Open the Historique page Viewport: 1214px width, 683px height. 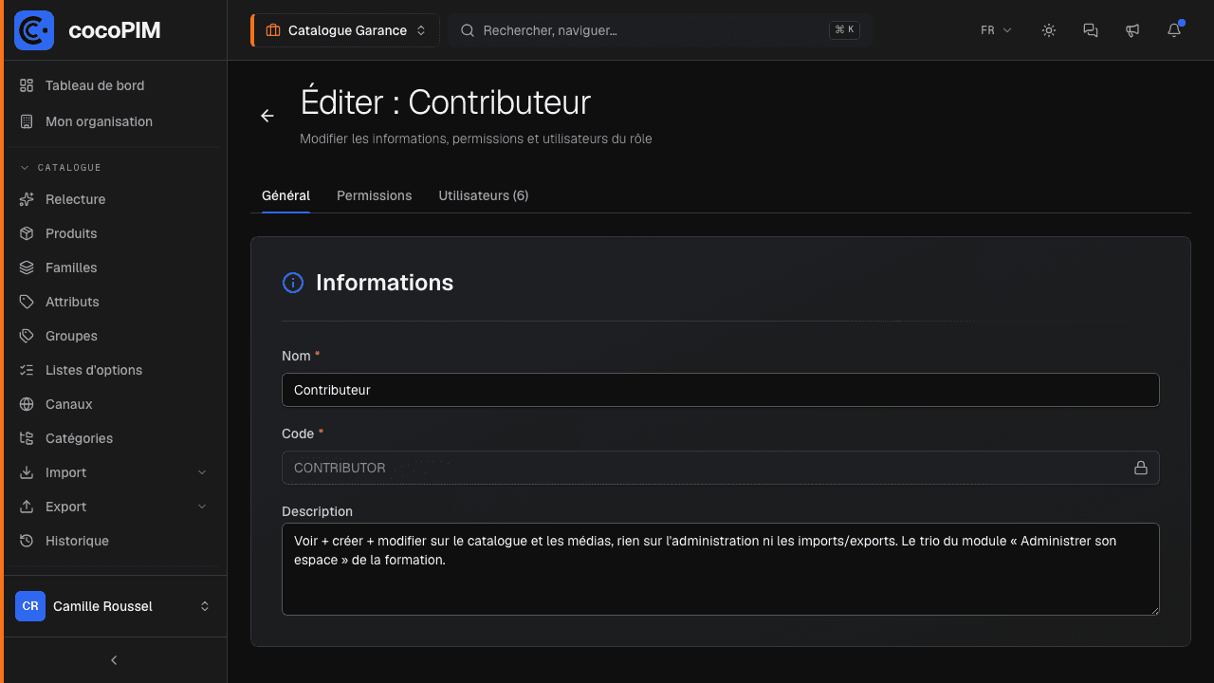[114, 541]
